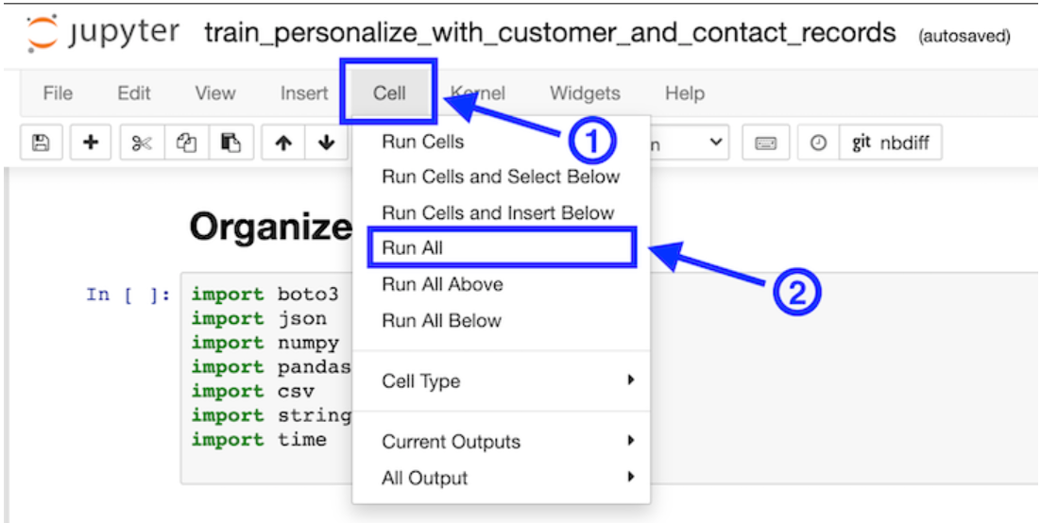Paste cells using the clipboard icon
The height and width of the screenshot is (523, 1041).
coord(230,143)
